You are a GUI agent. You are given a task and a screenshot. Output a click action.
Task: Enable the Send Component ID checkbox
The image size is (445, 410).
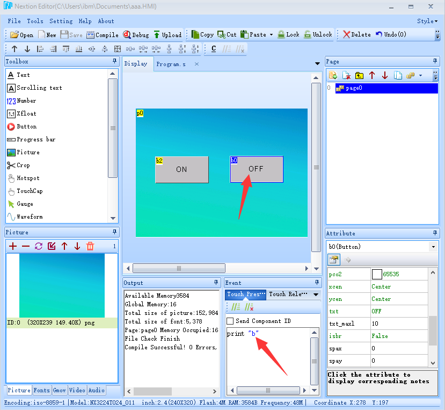coord(230,321)
